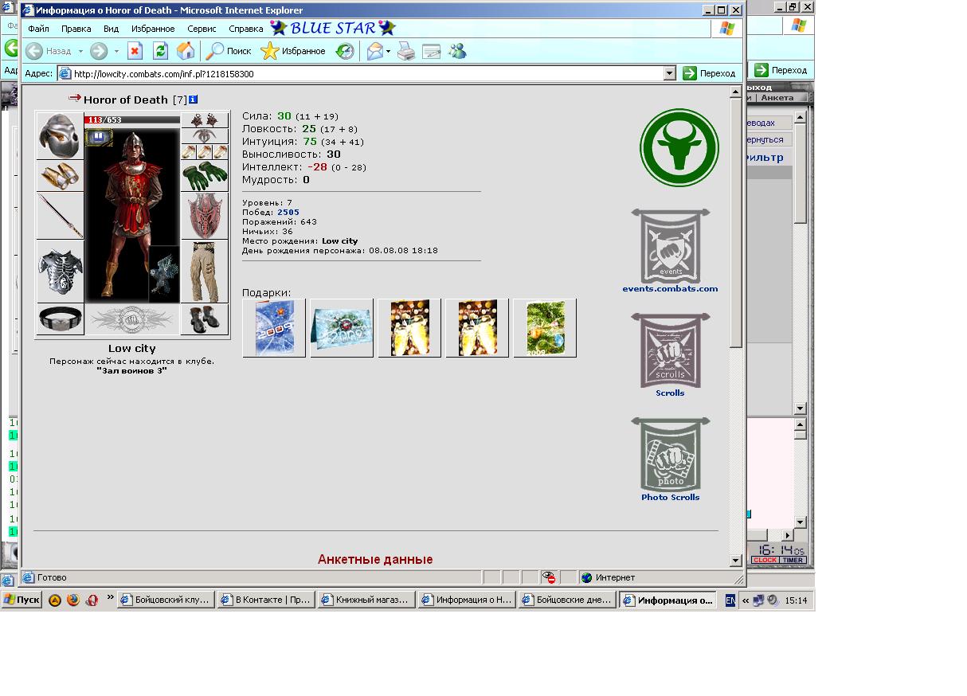Click the blue info icon next to player name
This screenshot has width=967, height=696.
coord(193,100)
